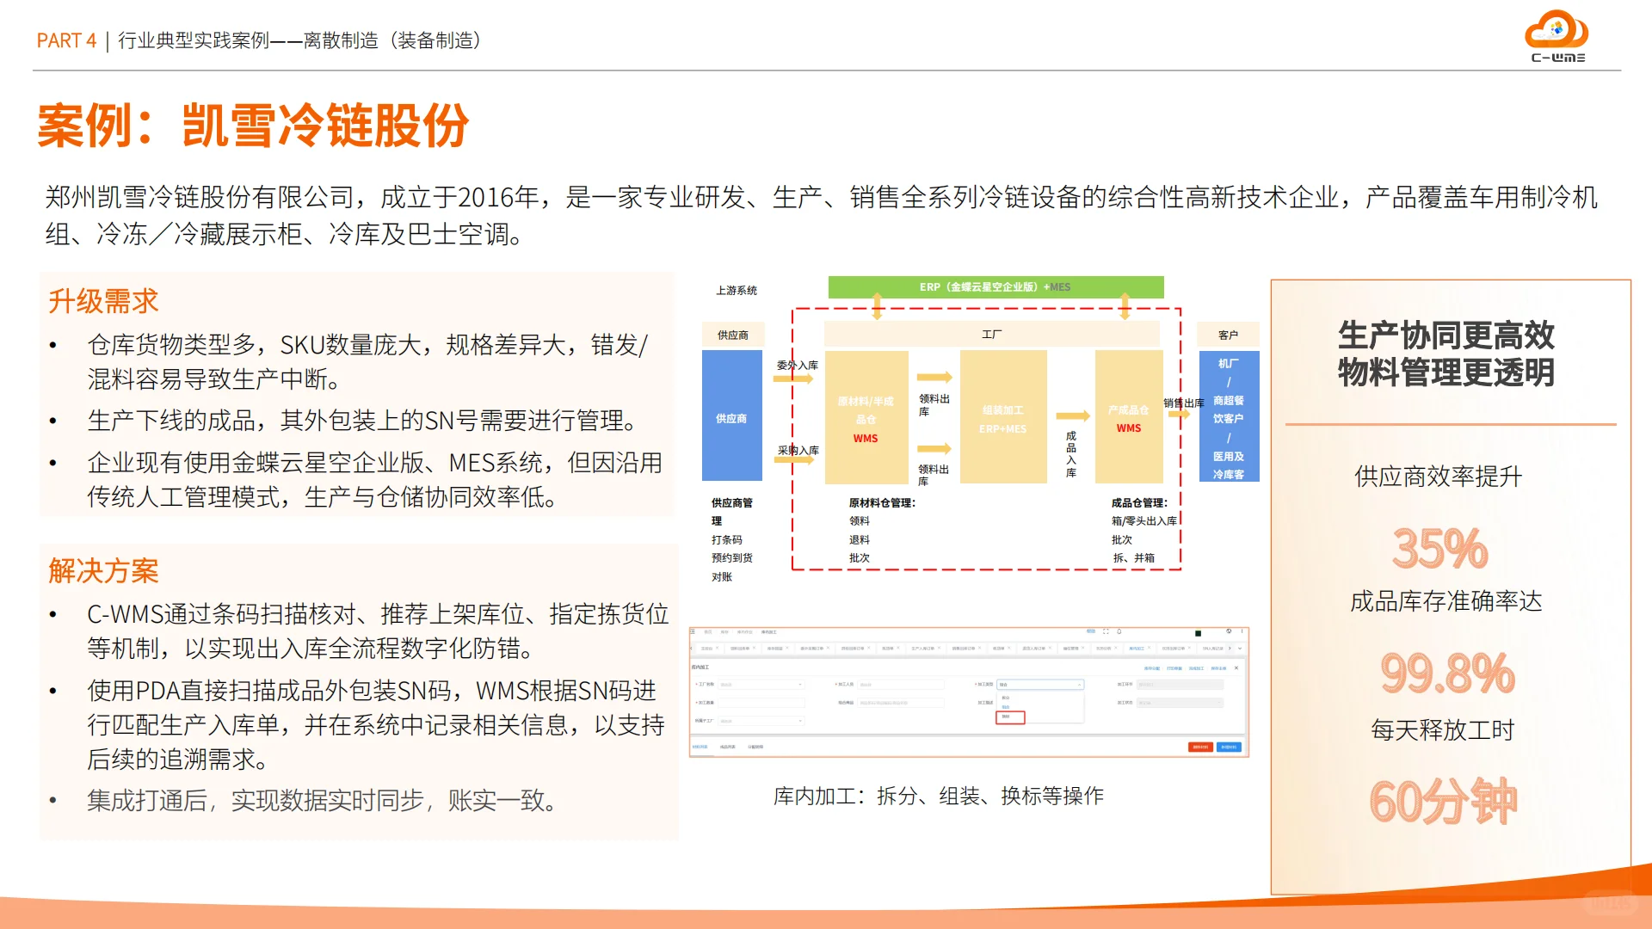Screen dimensions: 1652x929
Task: Click the blue button at WMS form bottom
Action: point(1229,747)
